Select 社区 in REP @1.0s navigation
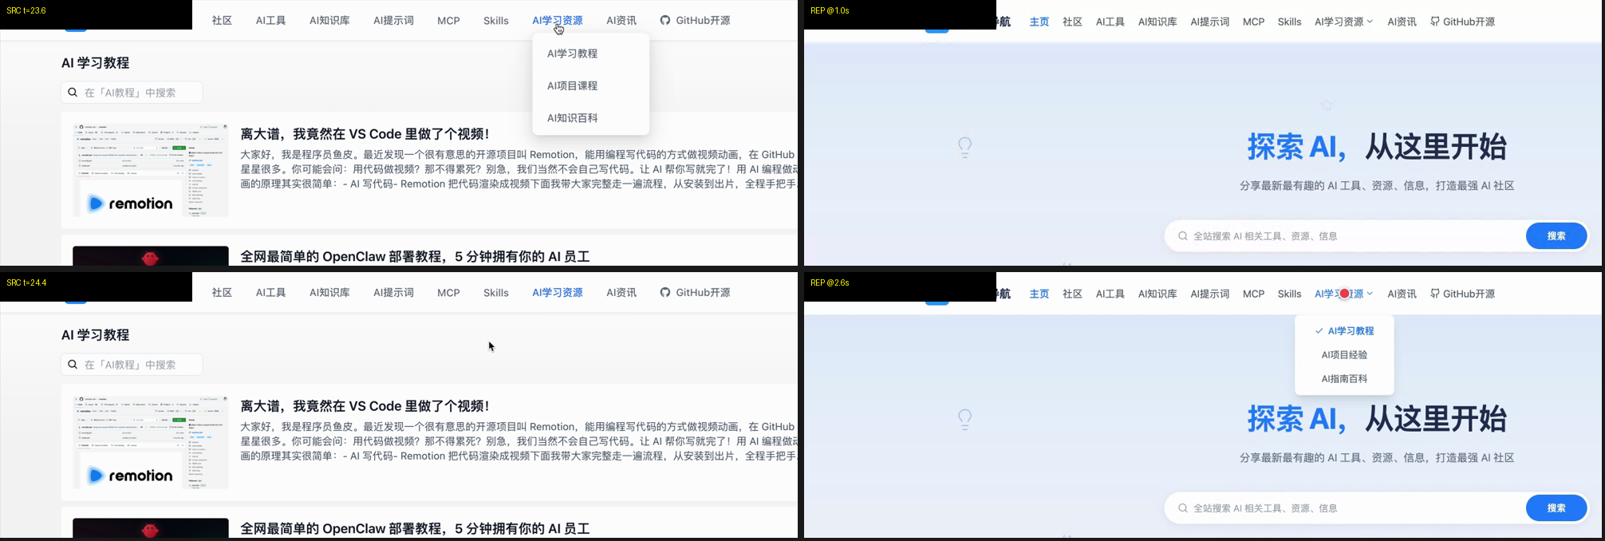This screenshot has width=1605, height=541. (x=1073, y=22)
